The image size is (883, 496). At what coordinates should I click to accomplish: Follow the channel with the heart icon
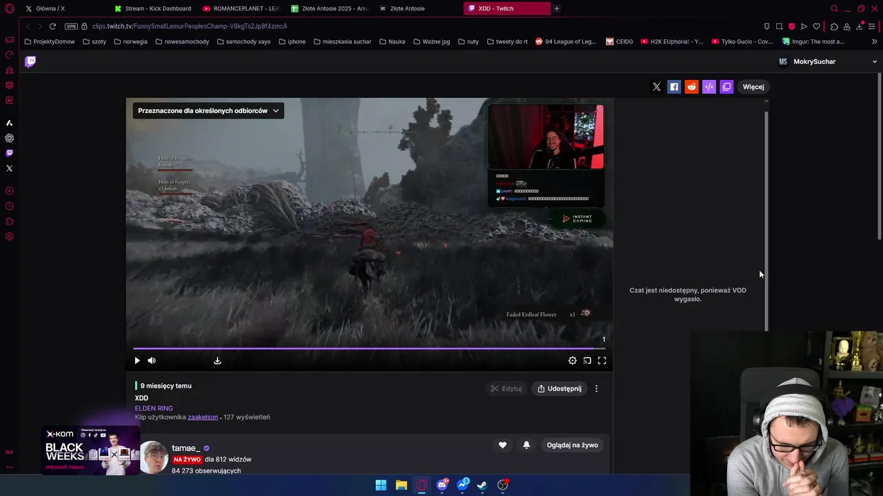tap(502, 445)
